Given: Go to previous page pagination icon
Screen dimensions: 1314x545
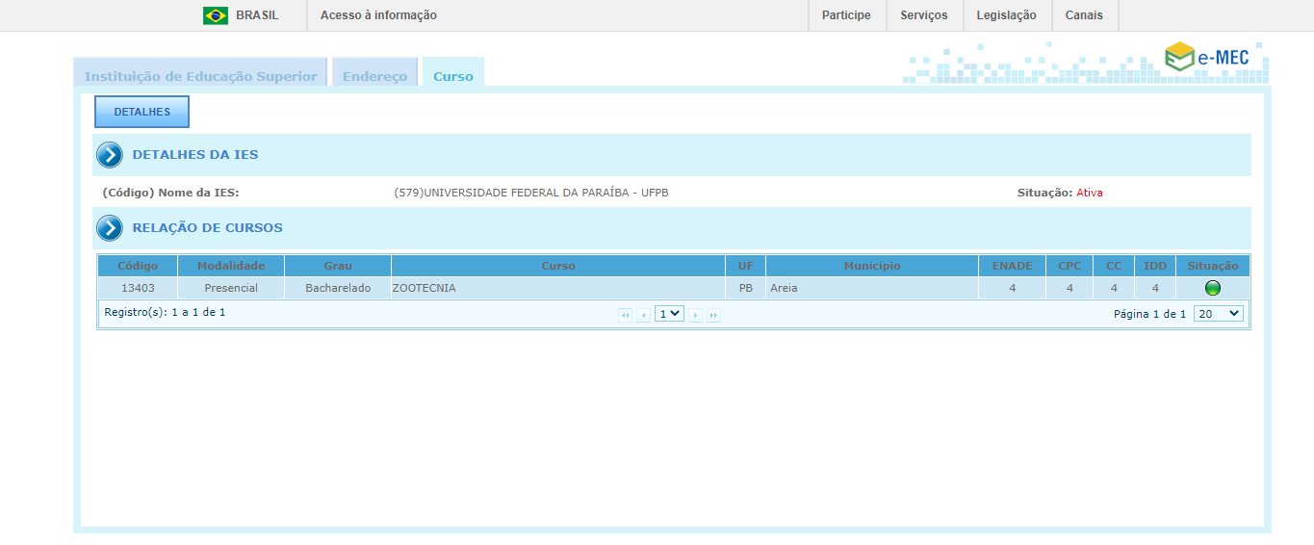Looking at the screenshot, I should 643,315.
